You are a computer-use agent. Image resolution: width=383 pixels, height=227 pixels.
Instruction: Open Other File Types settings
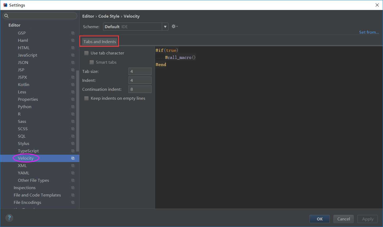33,180
